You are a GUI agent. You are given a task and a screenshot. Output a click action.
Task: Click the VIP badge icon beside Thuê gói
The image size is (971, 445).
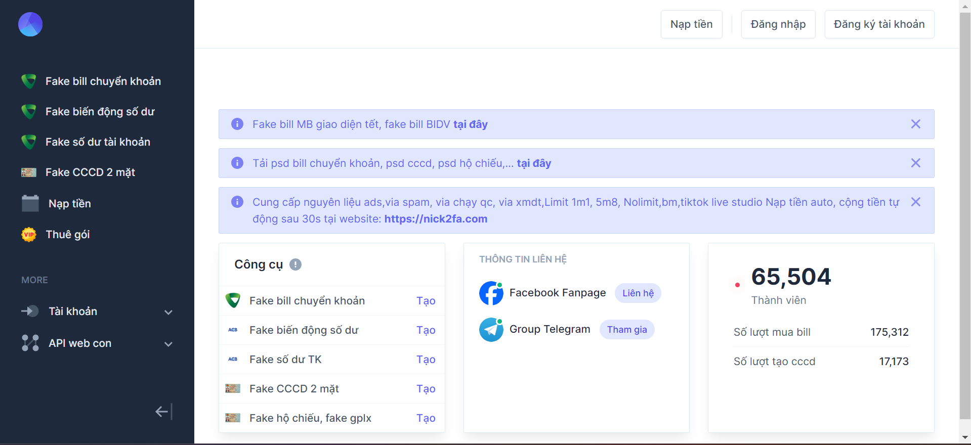click(x=29, y=234)
